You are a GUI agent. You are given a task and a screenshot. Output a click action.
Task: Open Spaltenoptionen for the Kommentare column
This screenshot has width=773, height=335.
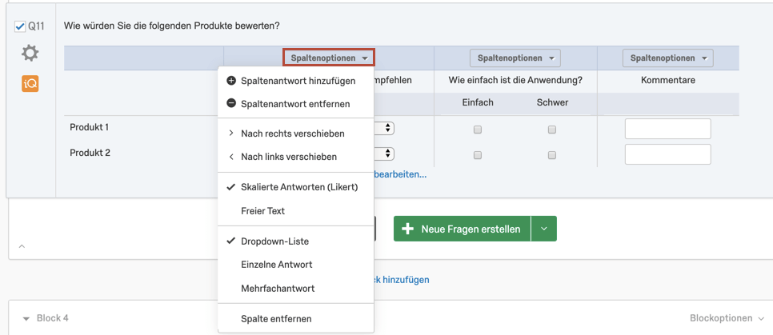click(668, 58)
